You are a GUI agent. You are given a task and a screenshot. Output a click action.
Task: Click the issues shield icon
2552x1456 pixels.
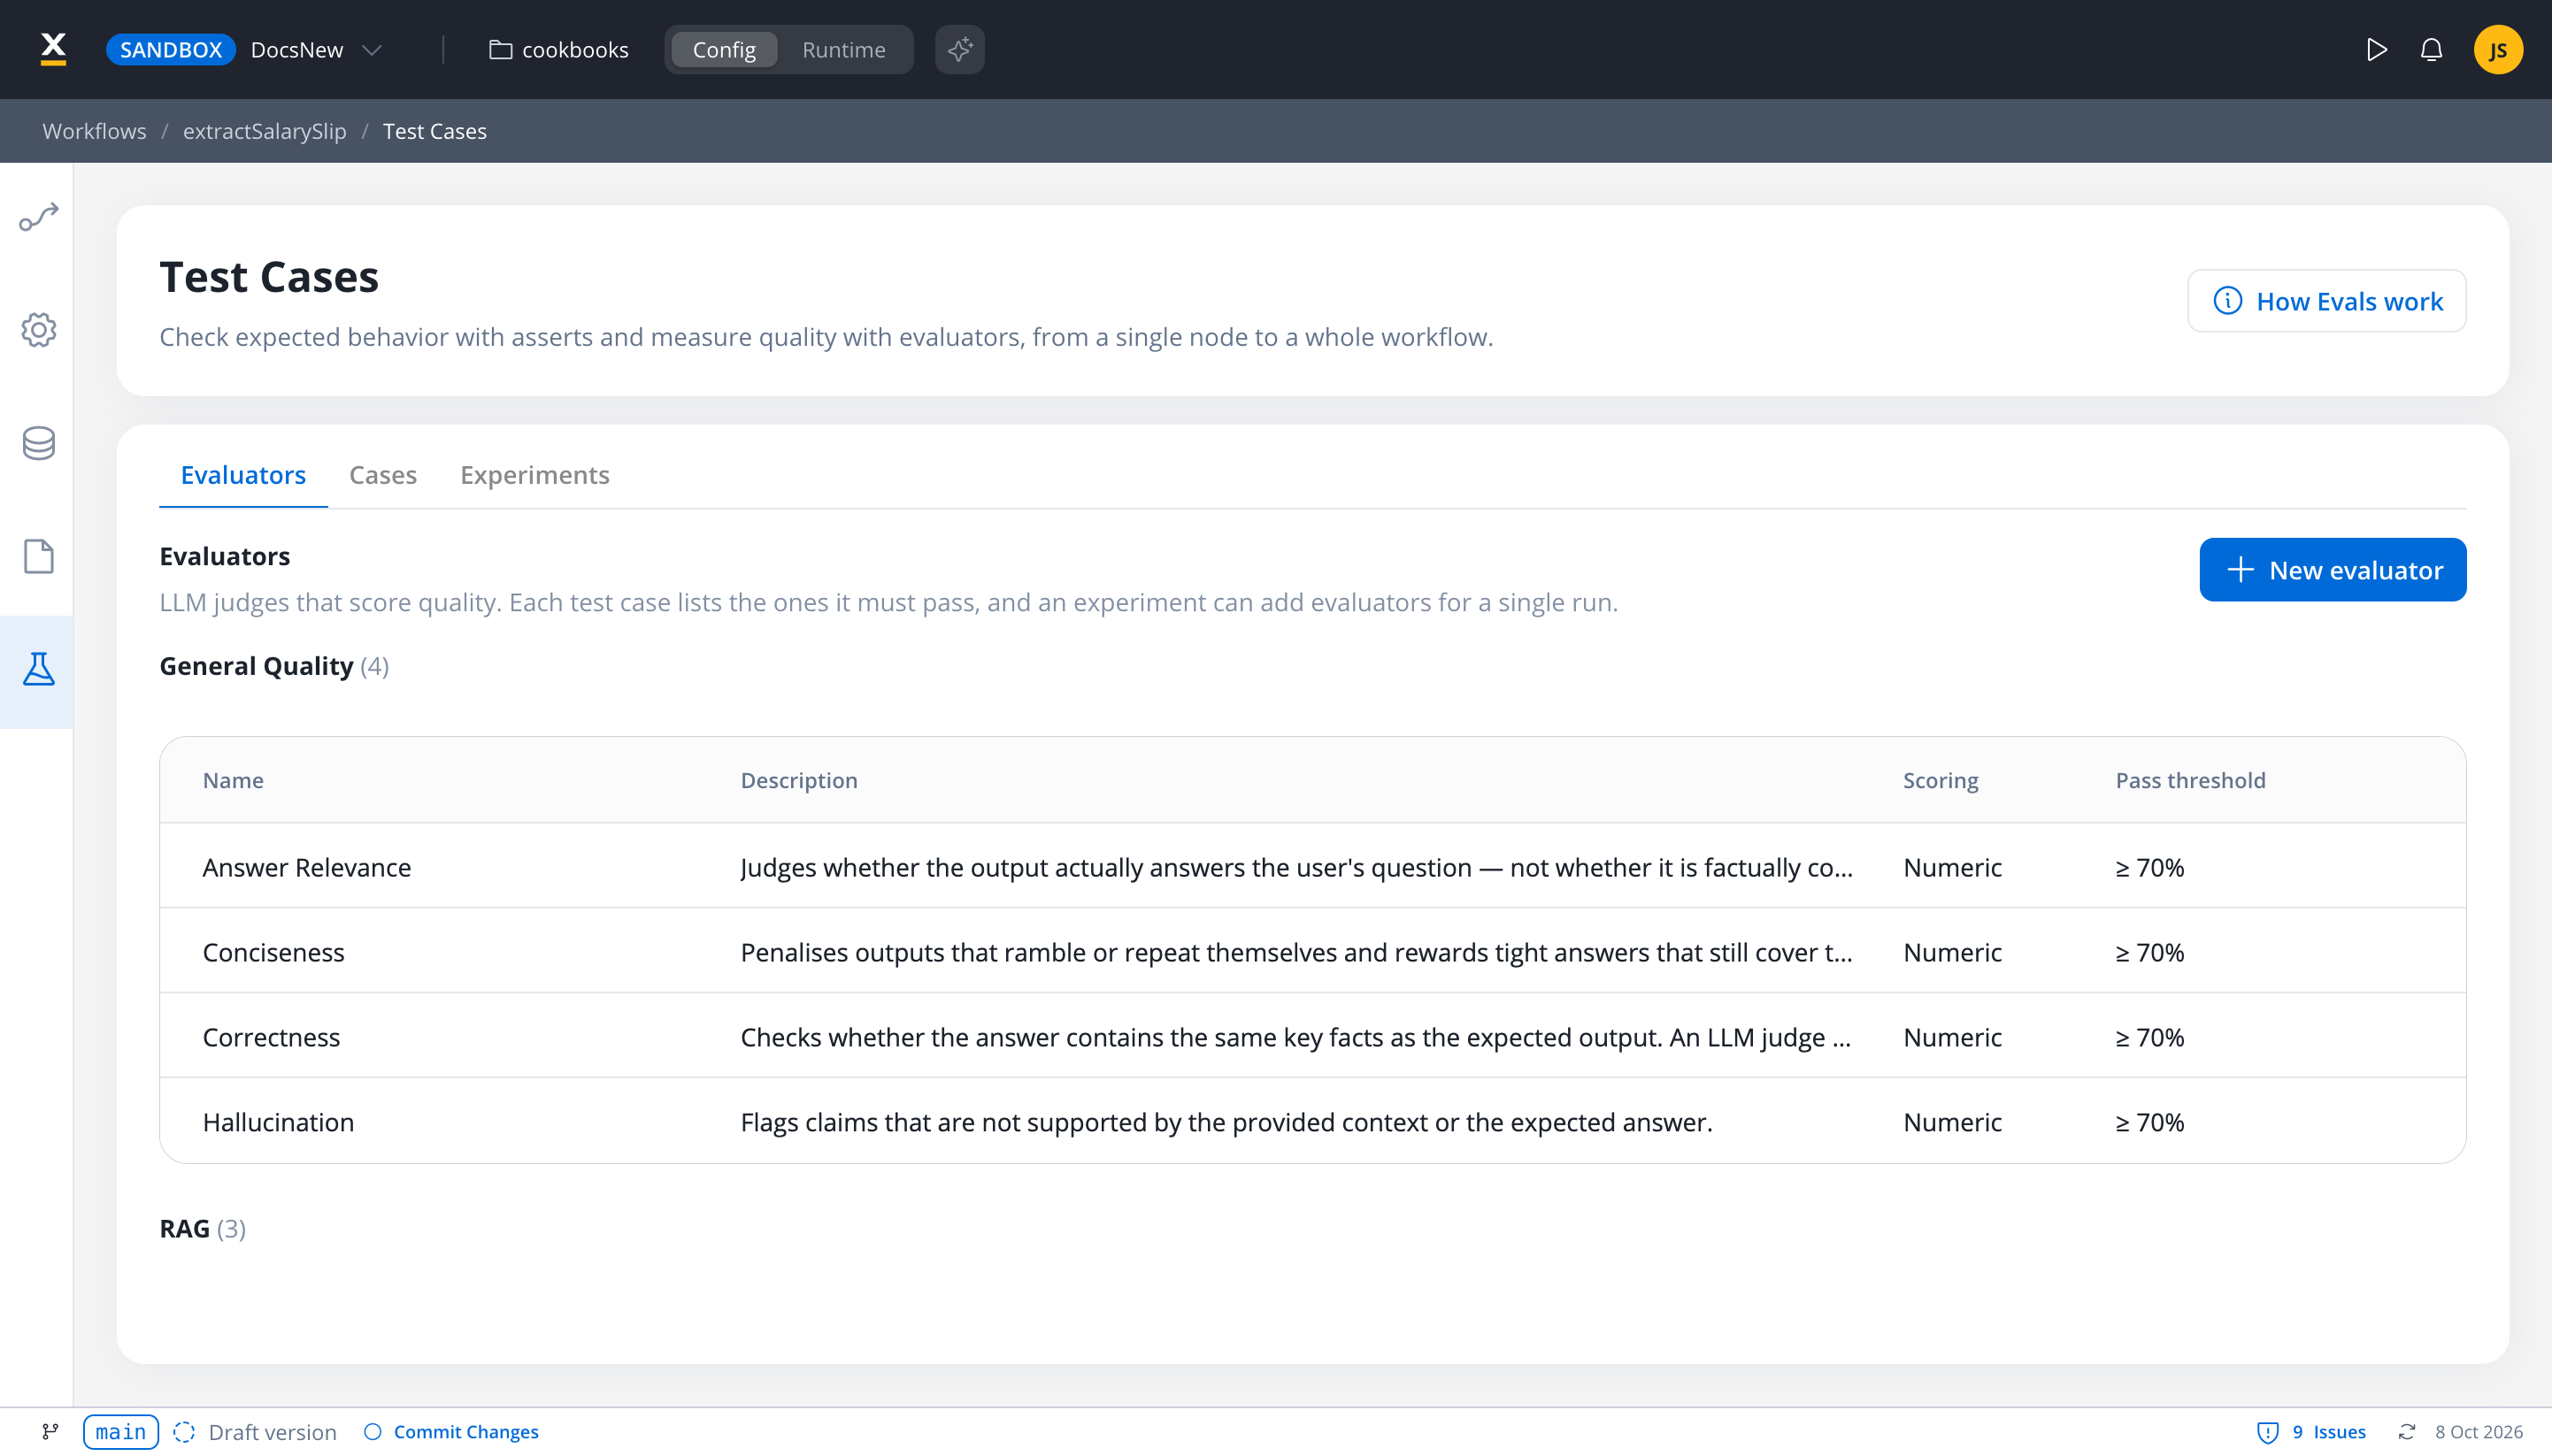(x=2268, y=1432)
